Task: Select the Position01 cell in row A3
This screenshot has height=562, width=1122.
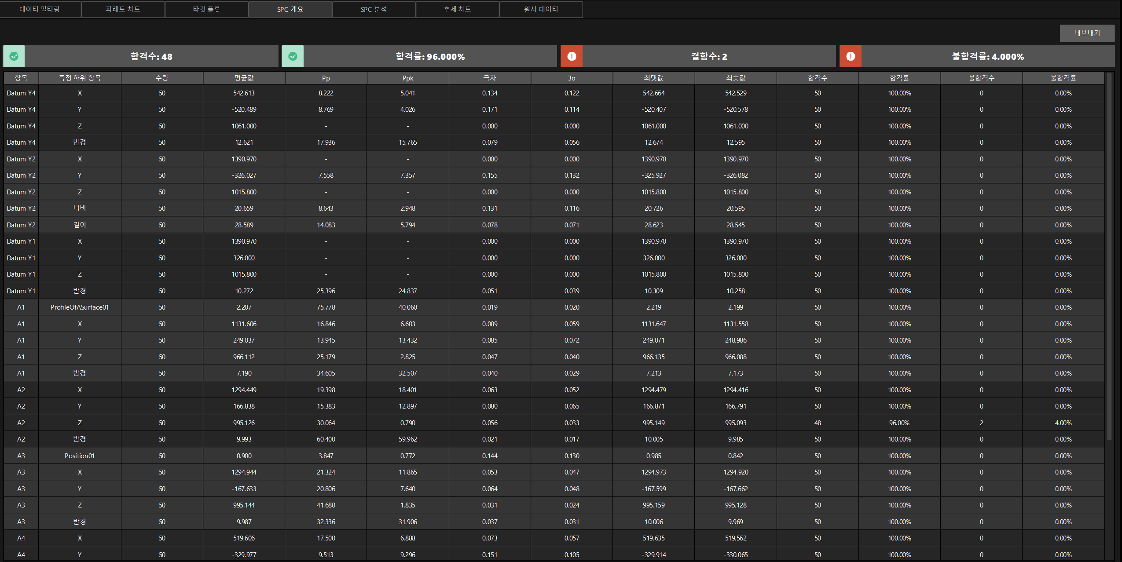Action: (80, 456)
